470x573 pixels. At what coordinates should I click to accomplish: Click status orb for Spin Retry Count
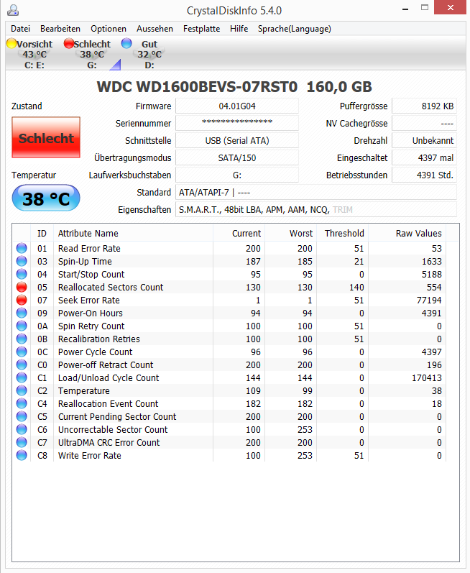coord(22,326)
